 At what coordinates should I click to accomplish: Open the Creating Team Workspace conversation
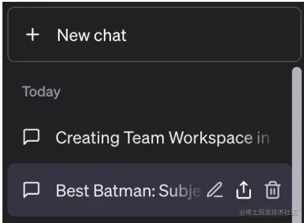(x=150, y=138)
